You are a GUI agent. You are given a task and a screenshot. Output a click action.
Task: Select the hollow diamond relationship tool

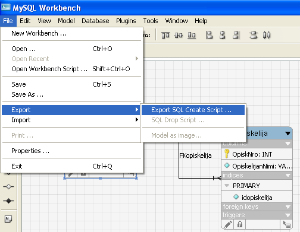(x=8, y=186)
